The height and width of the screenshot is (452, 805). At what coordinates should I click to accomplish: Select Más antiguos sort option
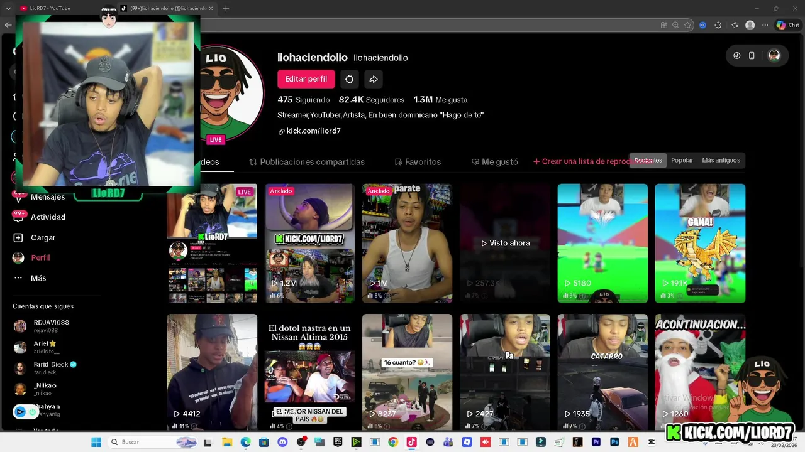tap(721, 160)
